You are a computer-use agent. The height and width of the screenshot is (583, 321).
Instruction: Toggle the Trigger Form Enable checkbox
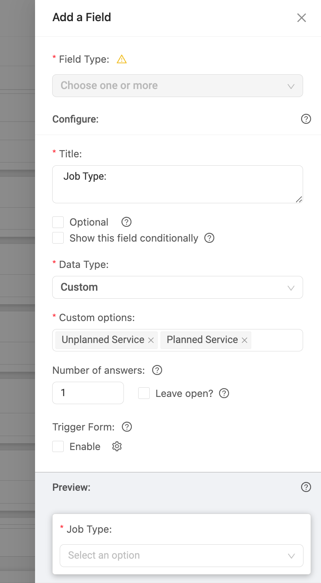point(58,446)
